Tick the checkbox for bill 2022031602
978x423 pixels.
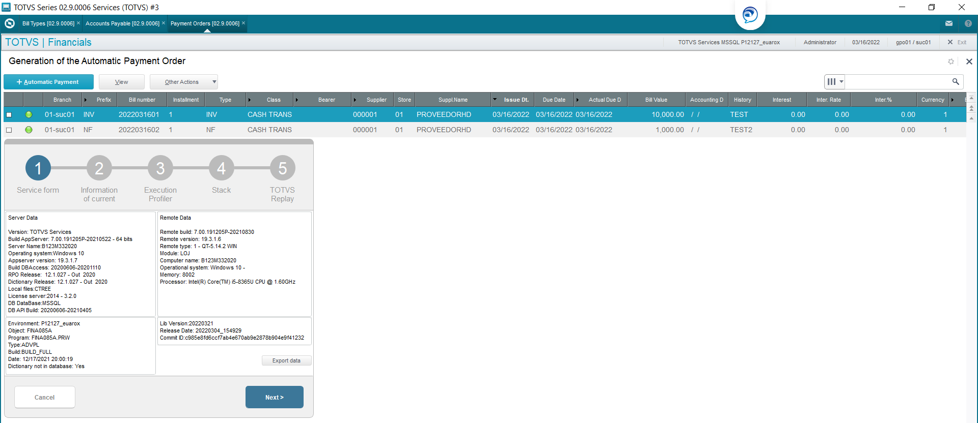click(9, 130)
